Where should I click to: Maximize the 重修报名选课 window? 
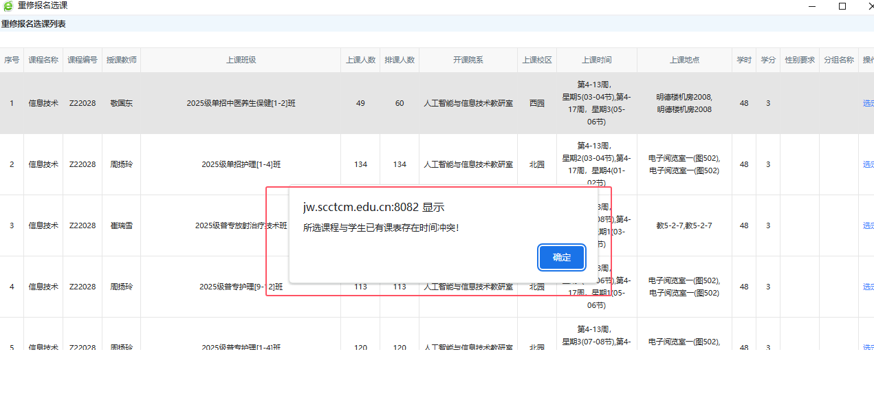tap(842, 6)
